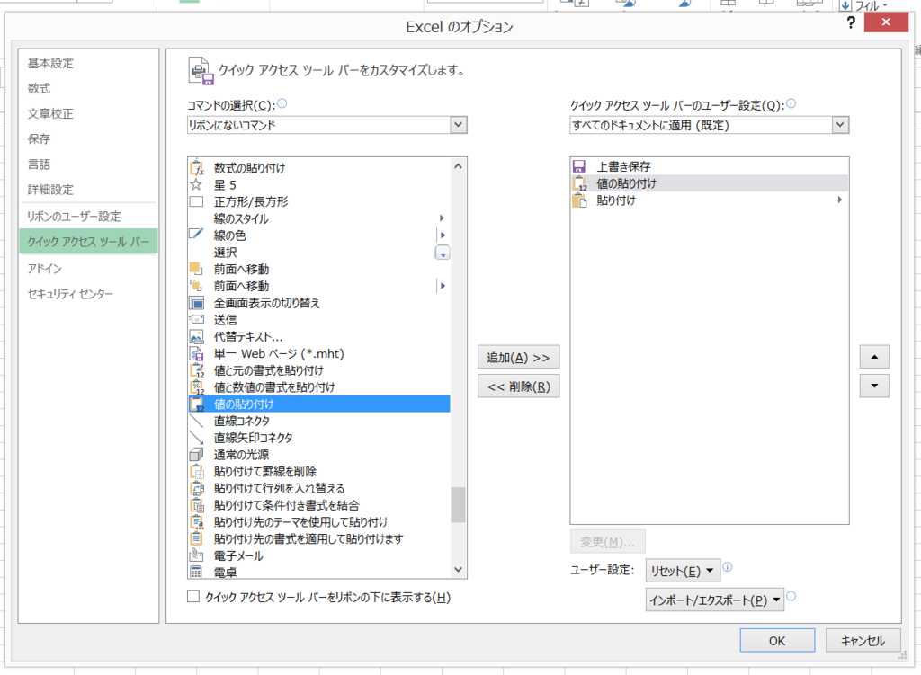Open 文章校正 category
This screenshot has width=921, height=675.
pos(50,114)
